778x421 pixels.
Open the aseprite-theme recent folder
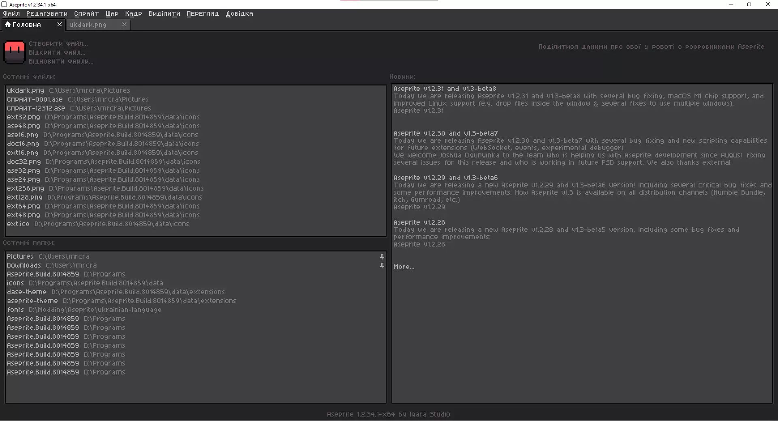click(196, 301)
